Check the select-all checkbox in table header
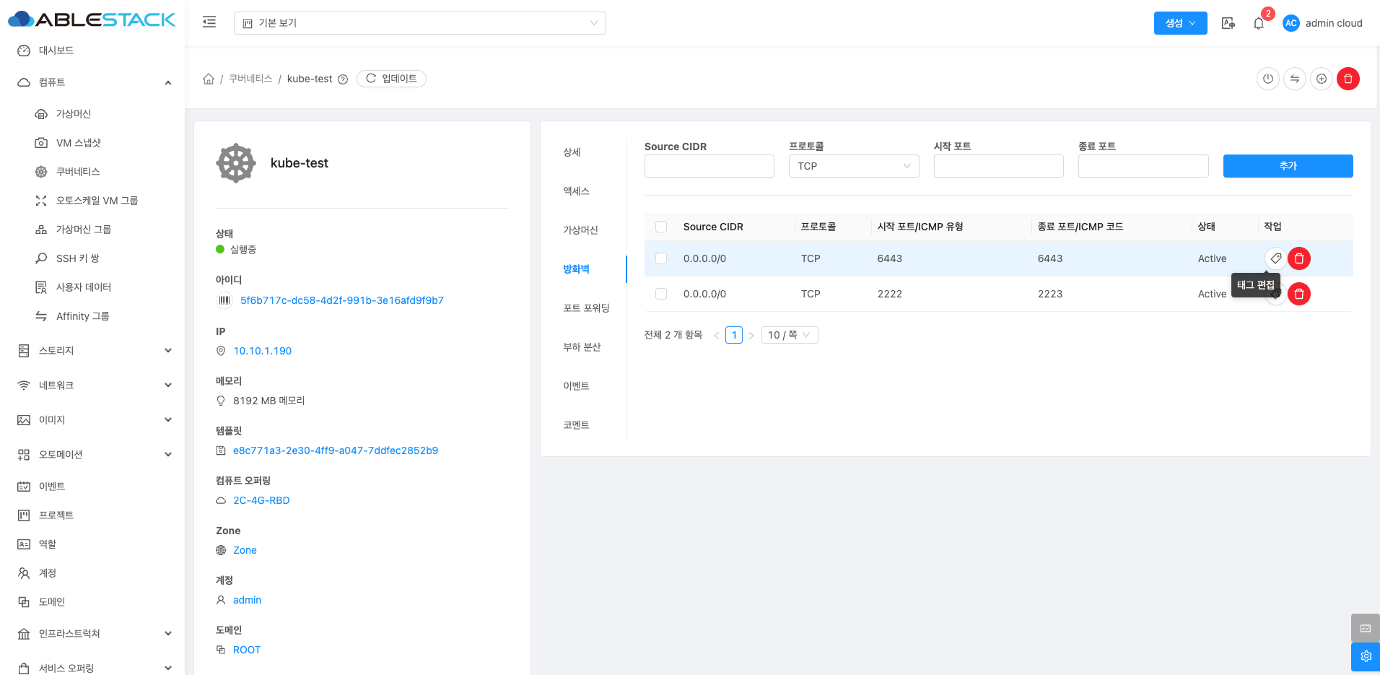This screenshot has height=675, width=1380. click(661, 227)
